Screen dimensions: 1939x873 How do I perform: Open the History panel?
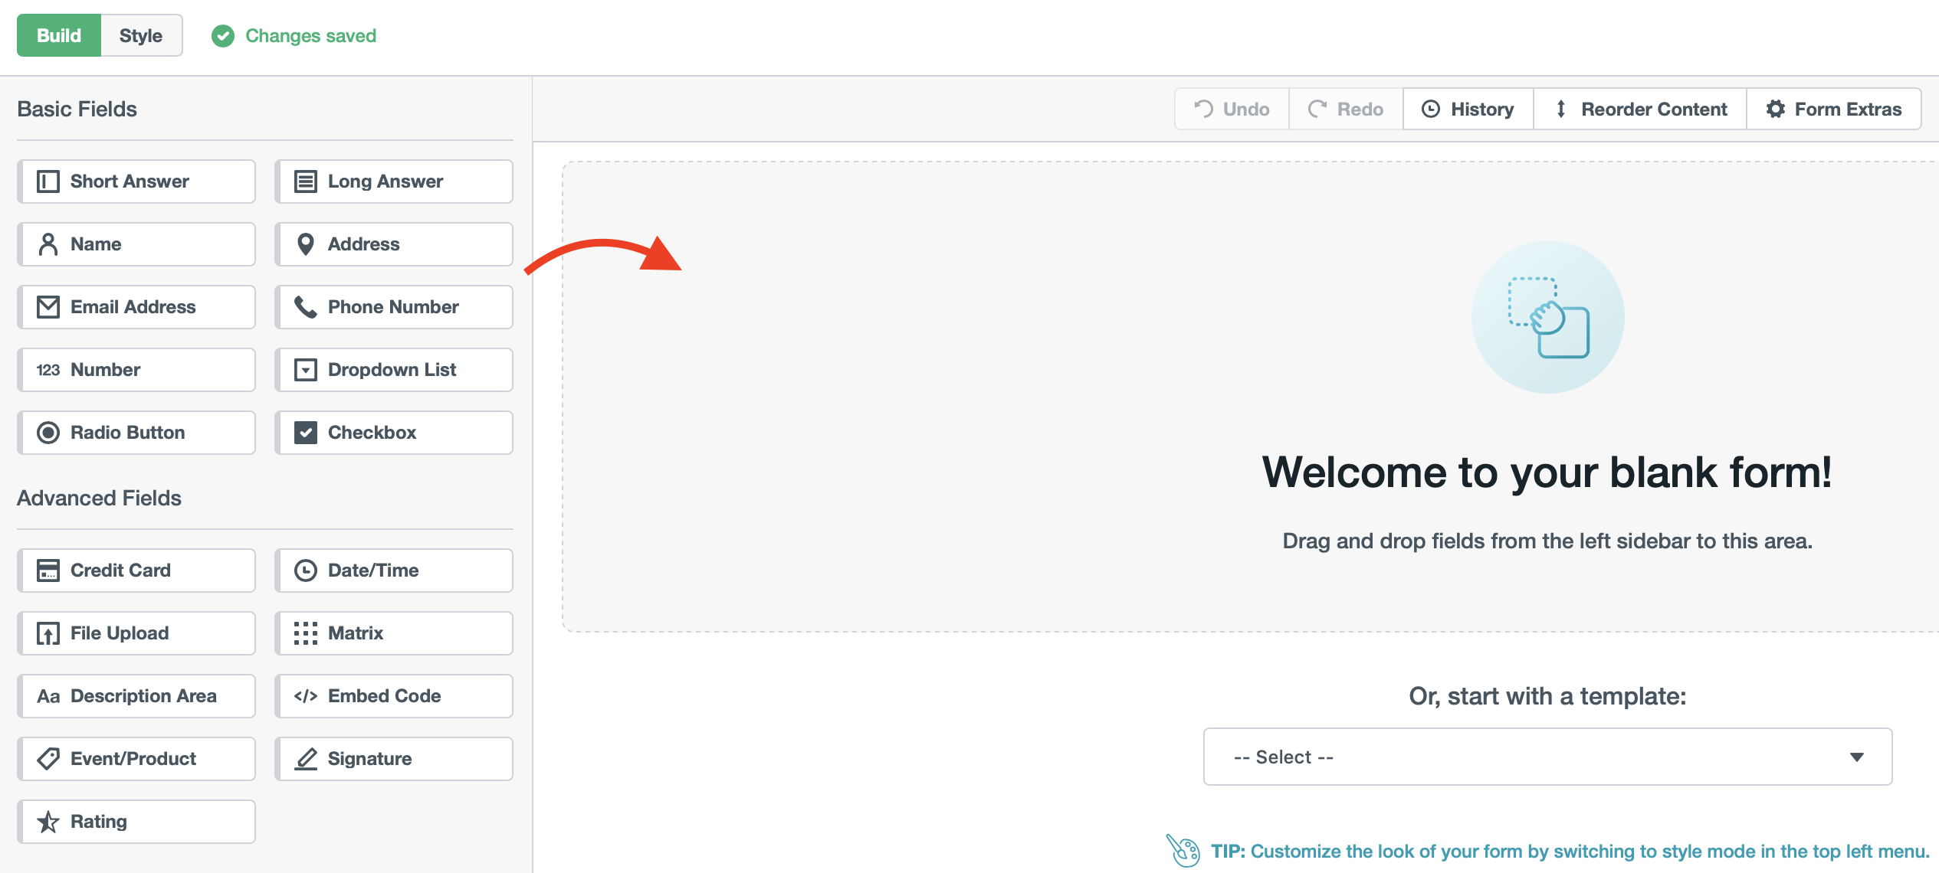pyautogui.click(x=1468, y=109)
